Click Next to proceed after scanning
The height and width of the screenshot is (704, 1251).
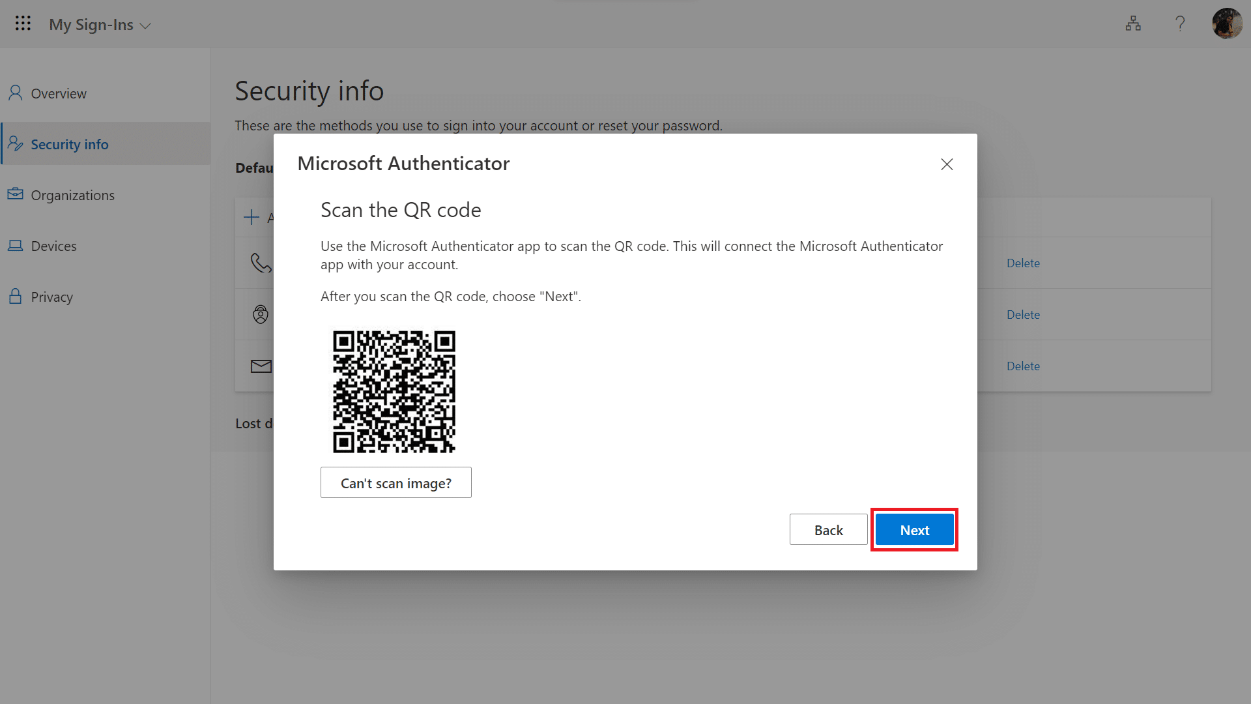coord(915,529)
